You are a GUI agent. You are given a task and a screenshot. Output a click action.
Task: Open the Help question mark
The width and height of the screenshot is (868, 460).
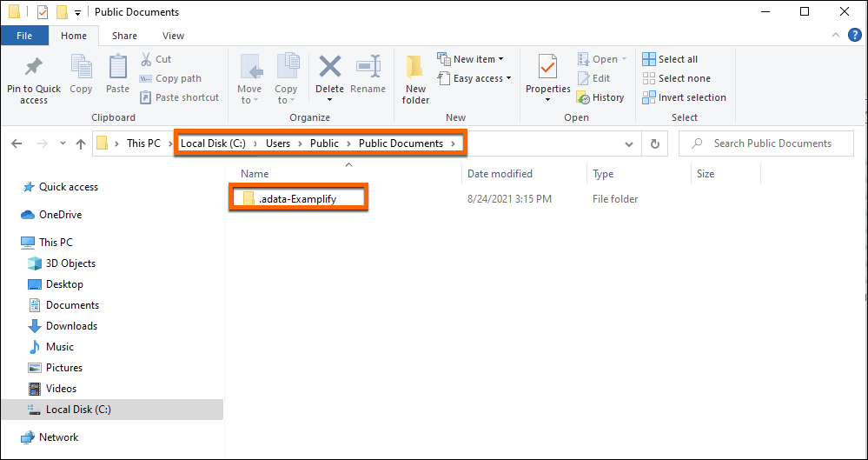pyautogui.click(x=855, y=36)
